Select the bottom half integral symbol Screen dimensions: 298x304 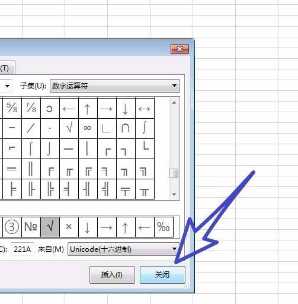[x=50, y=149]
